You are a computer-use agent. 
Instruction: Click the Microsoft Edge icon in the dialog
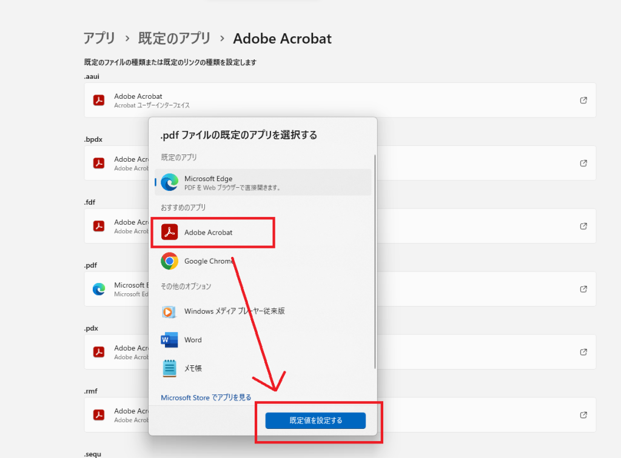pyautogui.click(x=170, y=182)
